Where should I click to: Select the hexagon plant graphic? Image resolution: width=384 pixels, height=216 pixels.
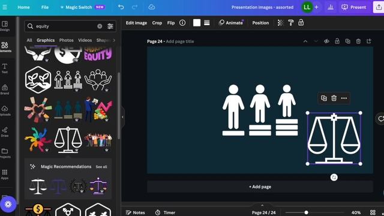pyautogui.click(x=38, y=80)
